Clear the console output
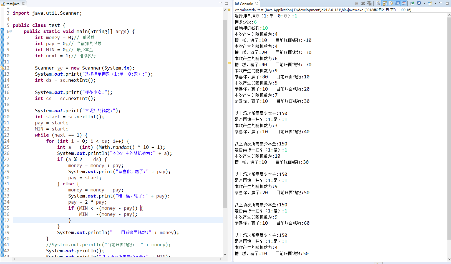The width and height of the screenshot is (451, 264). point(378,3)
